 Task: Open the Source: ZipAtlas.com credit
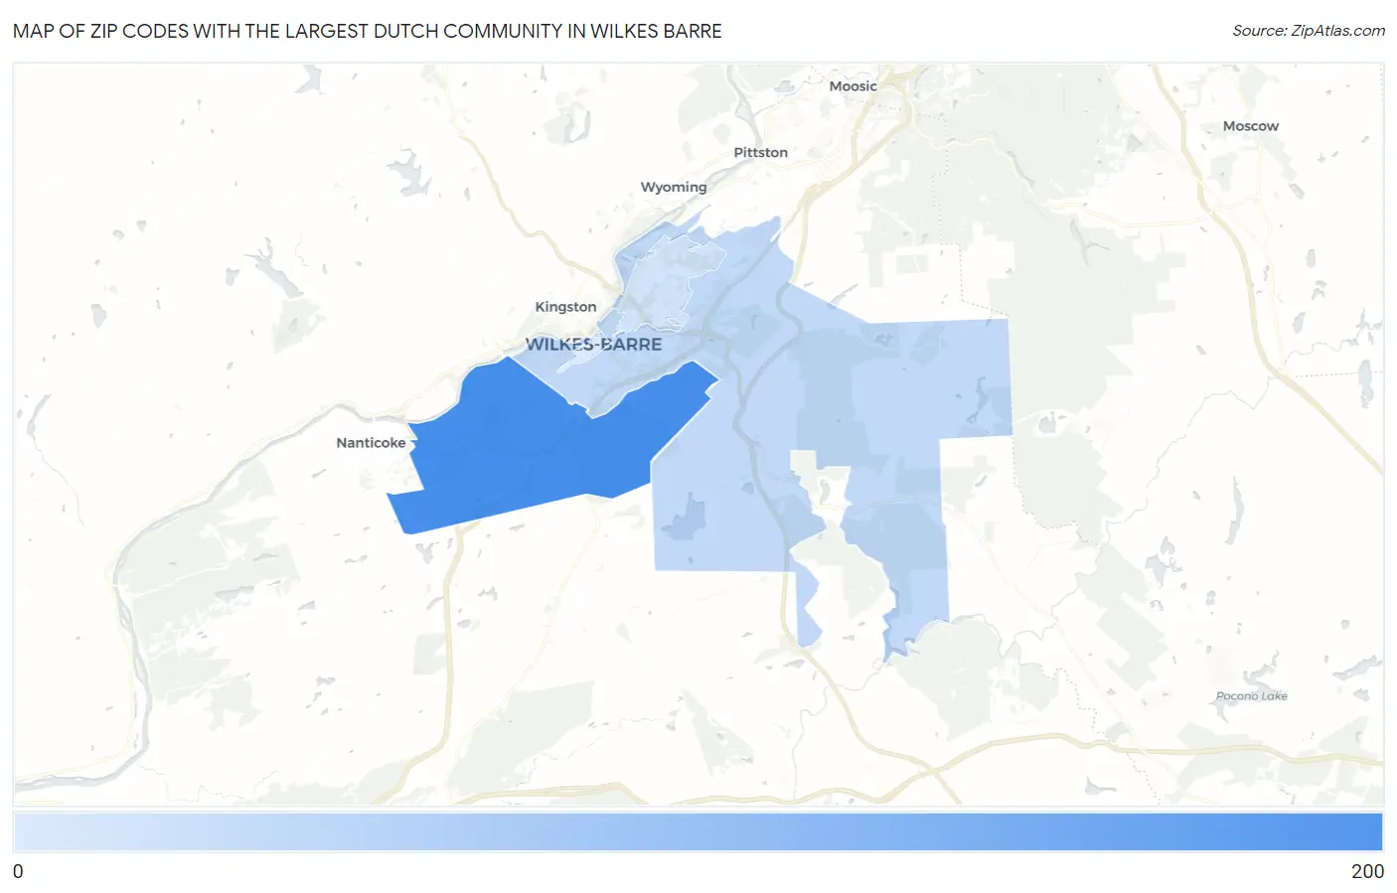pos(1309,31)
